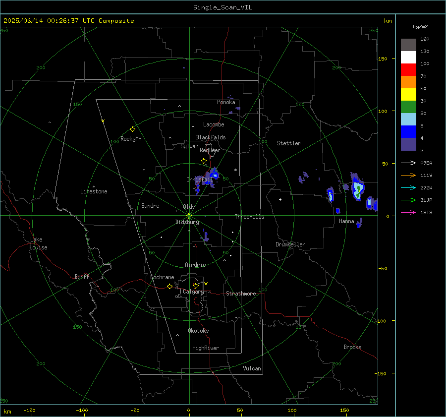Click the Drumheller label
The height and width of the screenshot is (417, 446).
(290, 244)
